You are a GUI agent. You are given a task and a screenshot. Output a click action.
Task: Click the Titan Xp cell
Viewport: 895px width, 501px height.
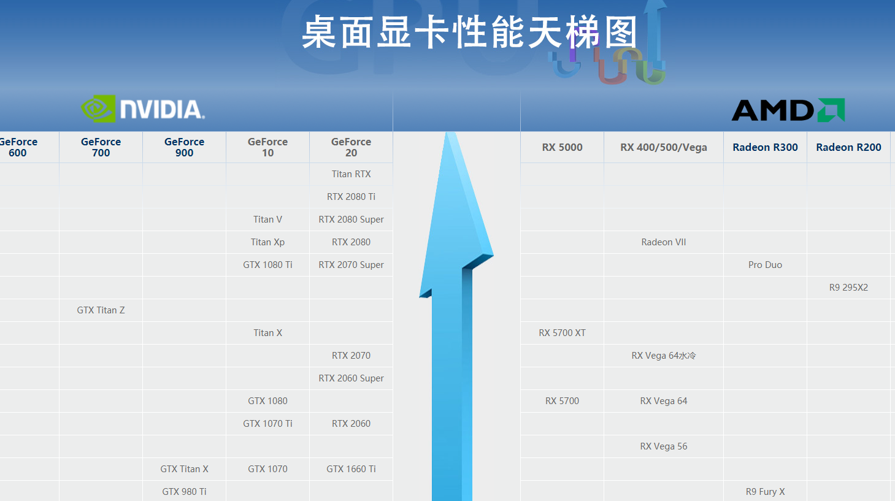[x=268, y=242]
